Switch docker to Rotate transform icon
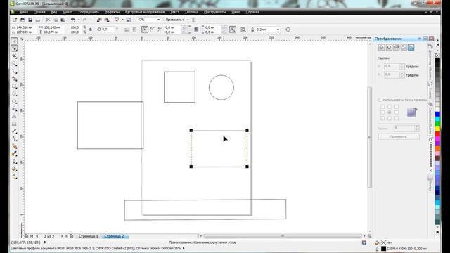 [x=389, y=47]
